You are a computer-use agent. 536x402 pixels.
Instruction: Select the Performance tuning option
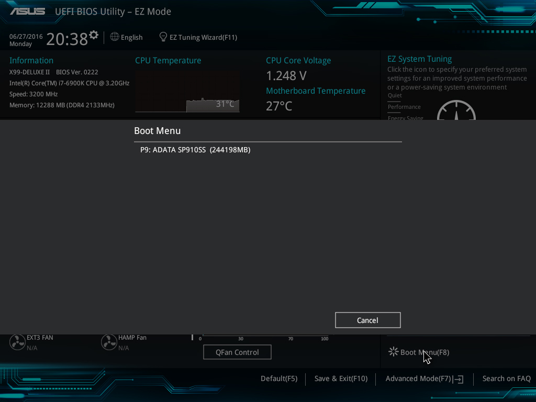point(404,107)
